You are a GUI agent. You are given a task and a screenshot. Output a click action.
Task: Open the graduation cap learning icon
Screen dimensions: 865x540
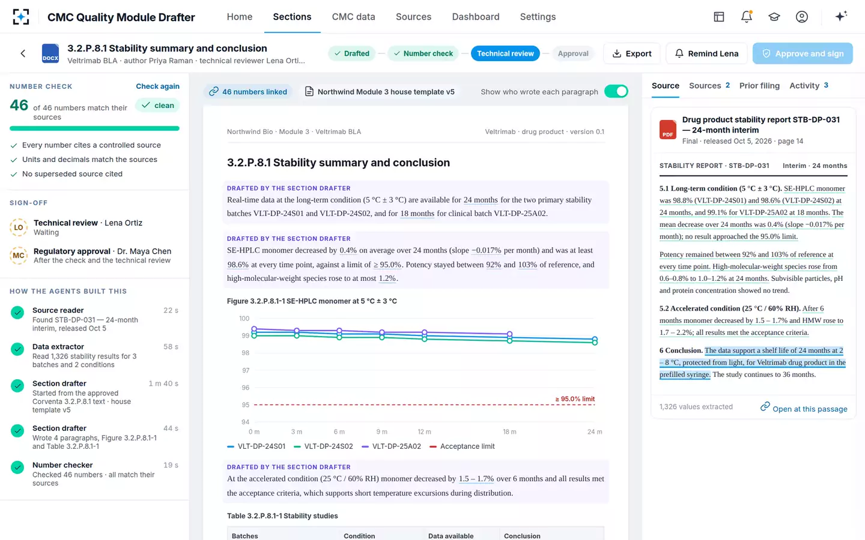(x=774, y=17)
